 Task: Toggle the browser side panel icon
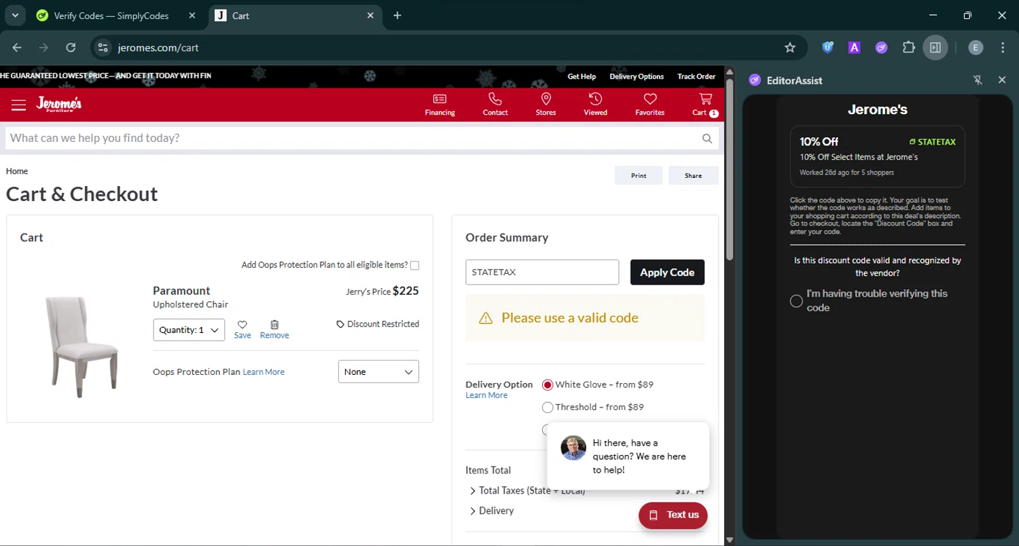click(935, 48)
